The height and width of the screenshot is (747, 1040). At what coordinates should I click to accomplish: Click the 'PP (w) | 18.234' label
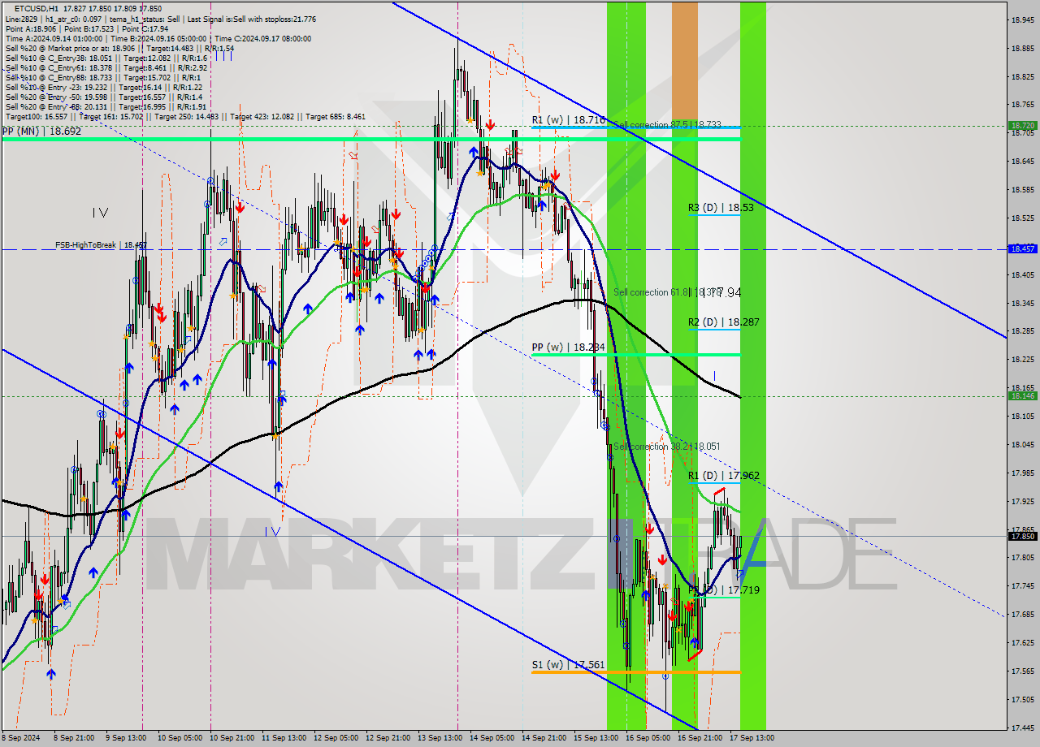tap(569, 347)
